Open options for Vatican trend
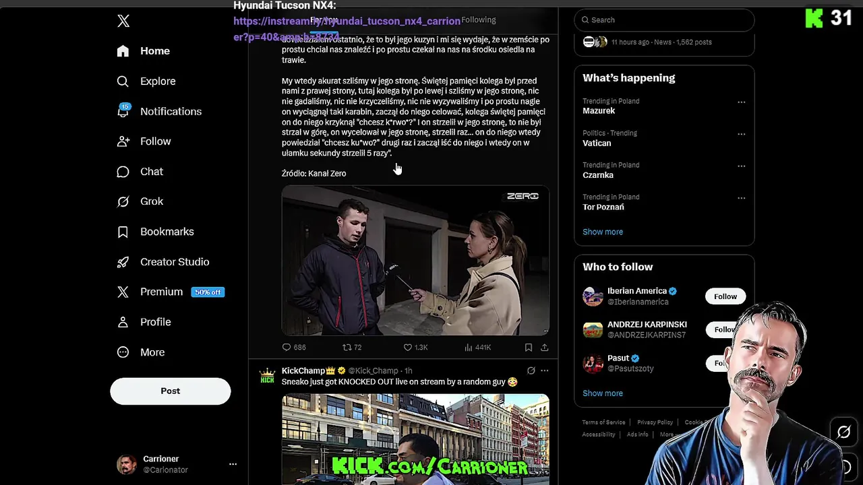This screenshot has width=863, height=485. coord(742,134)
